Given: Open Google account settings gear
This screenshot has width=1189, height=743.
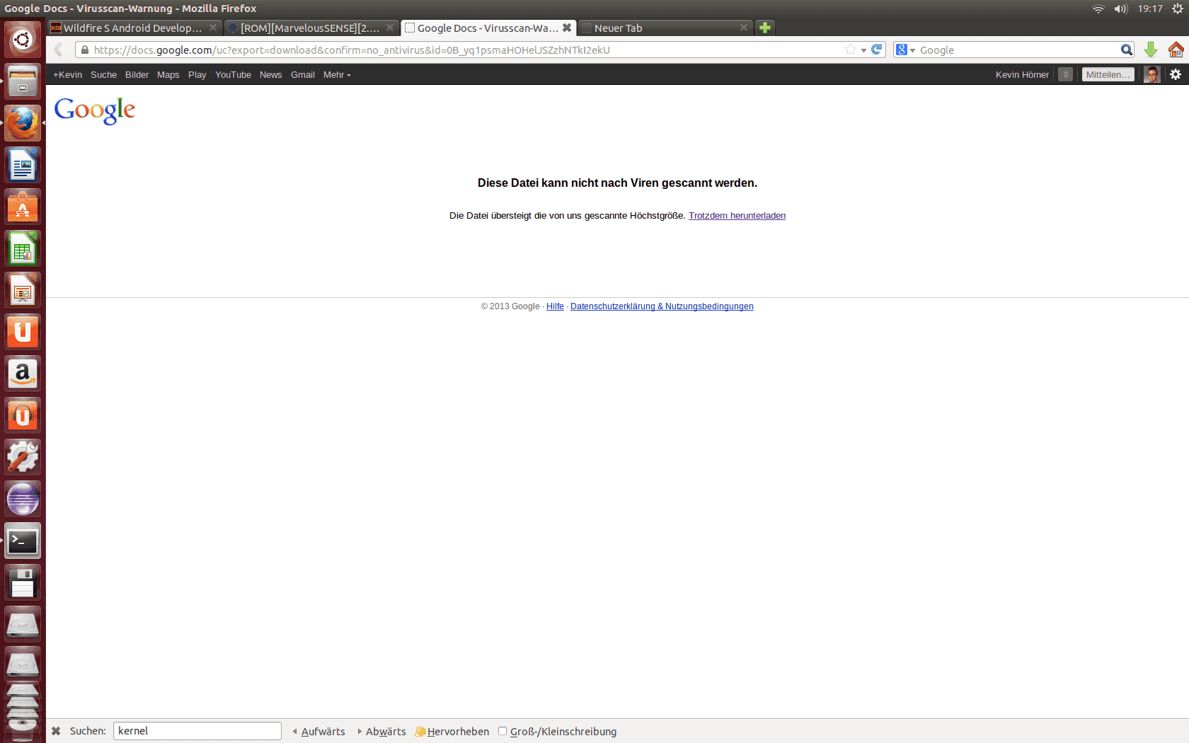Looking at the screenshot, I should point(1176,74).
